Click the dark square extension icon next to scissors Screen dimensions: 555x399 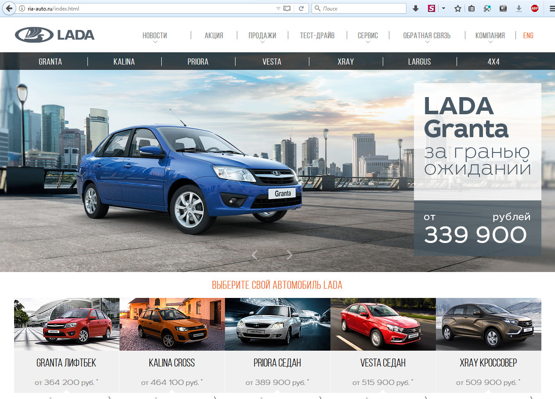(x=503, y=8)
